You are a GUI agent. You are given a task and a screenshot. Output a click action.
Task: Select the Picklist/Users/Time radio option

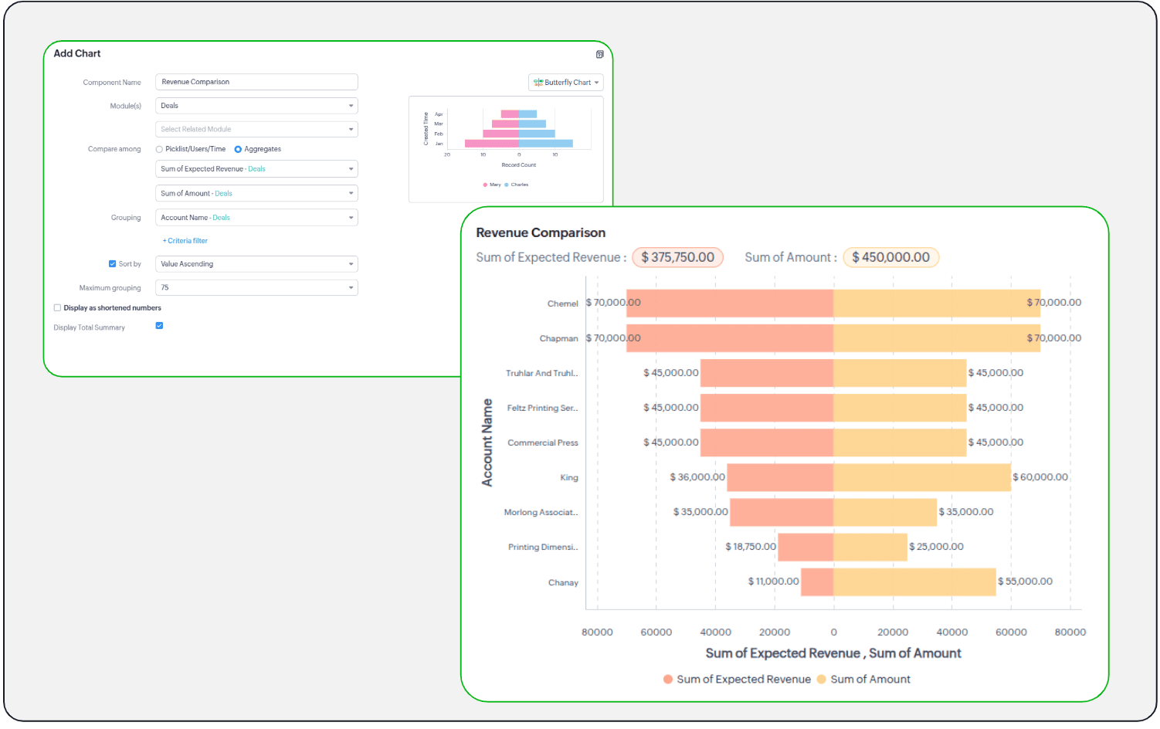(x=160, y=150)
